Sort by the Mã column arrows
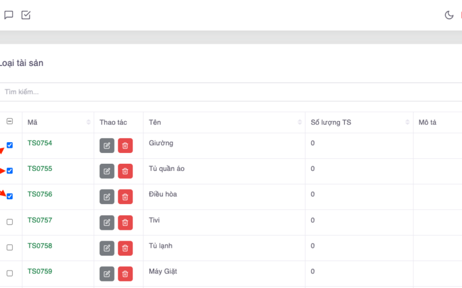462x288 pixels. tap(89, 122)
